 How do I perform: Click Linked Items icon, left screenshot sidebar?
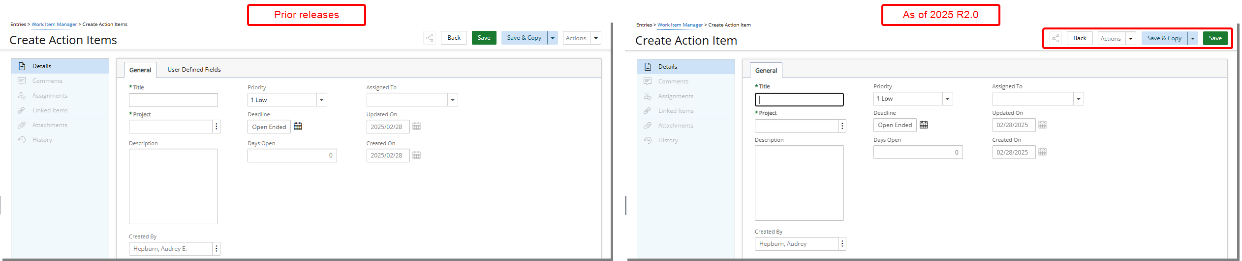tap(22, 110)
